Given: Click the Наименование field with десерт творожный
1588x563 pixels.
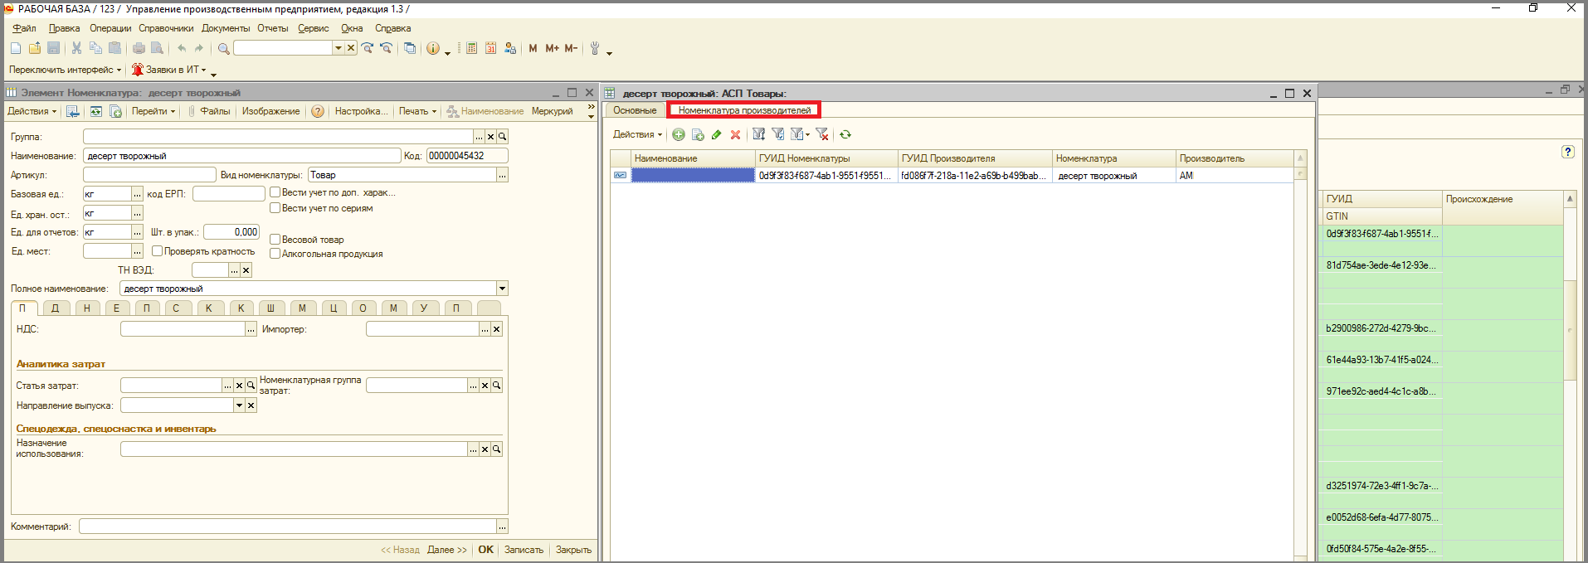Looking at the screenshot, I should click(242, 156).
